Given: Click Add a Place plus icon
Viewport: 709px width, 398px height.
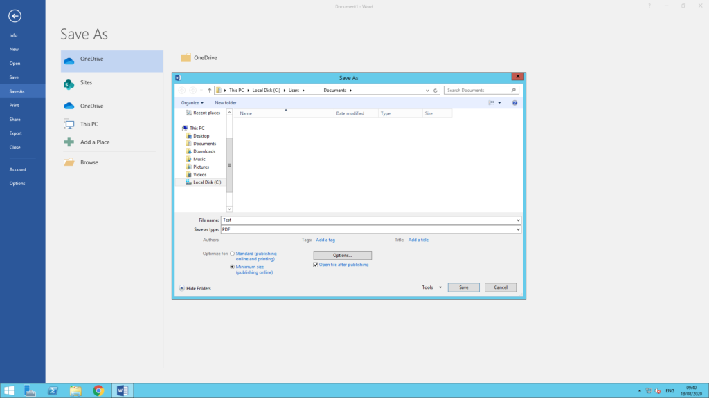Looking at the screenshot, I should (69, 142).
